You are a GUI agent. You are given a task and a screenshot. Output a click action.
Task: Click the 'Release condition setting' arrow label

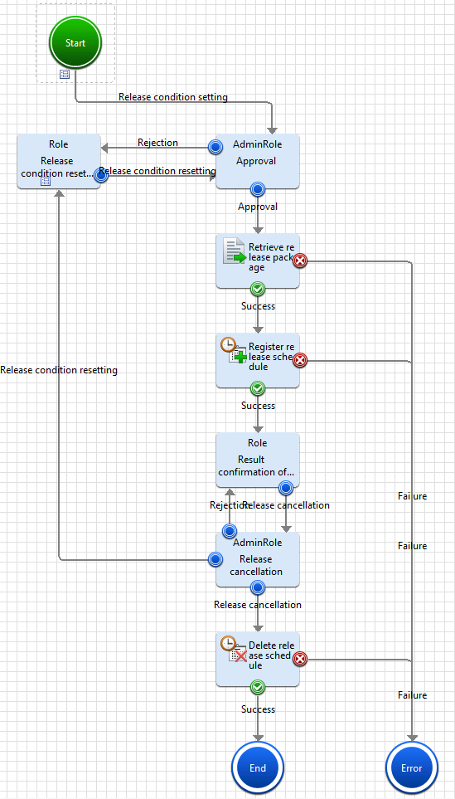173,97
